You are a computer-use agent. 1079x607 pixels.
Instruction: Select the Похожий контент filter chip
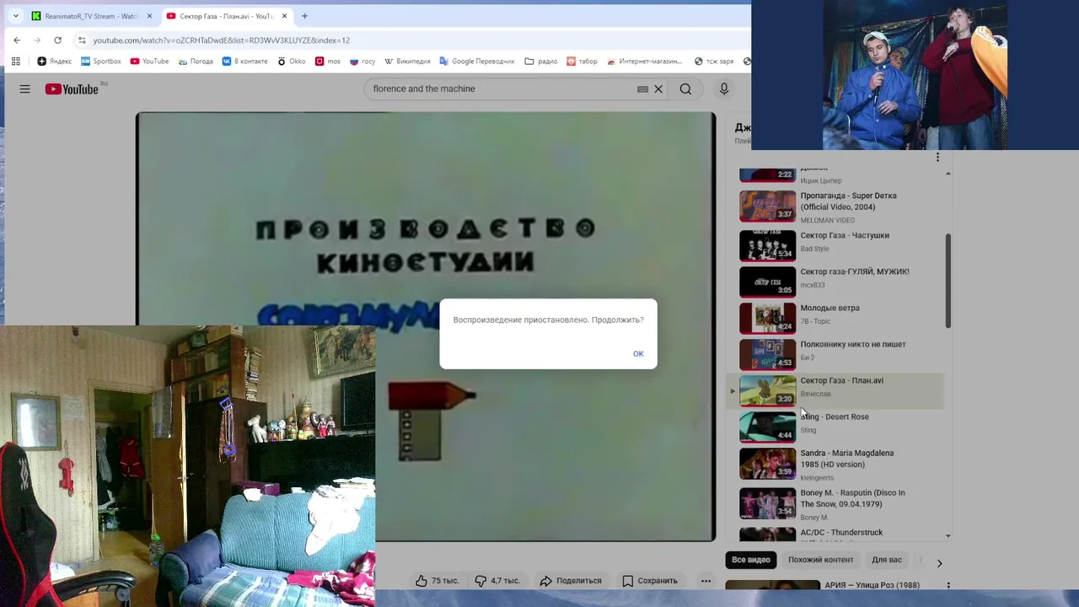coord(820,560)
